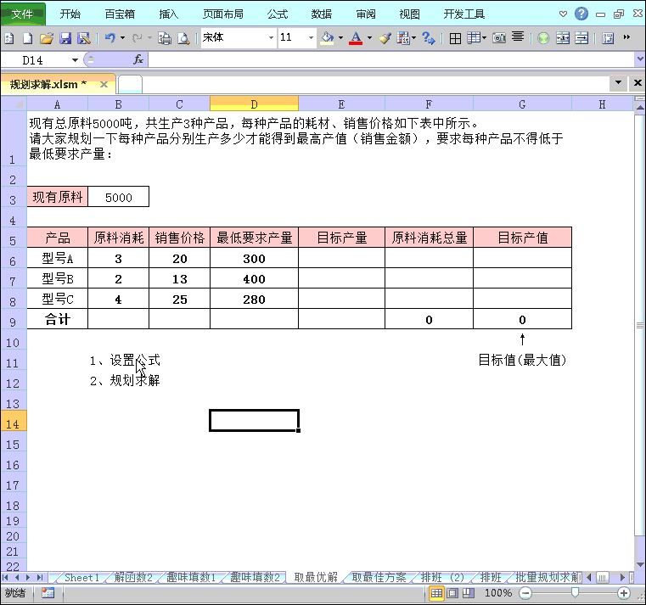Screen dimensions: 646x605
Task: Click the save-as icon next to save
Action: 84,39
